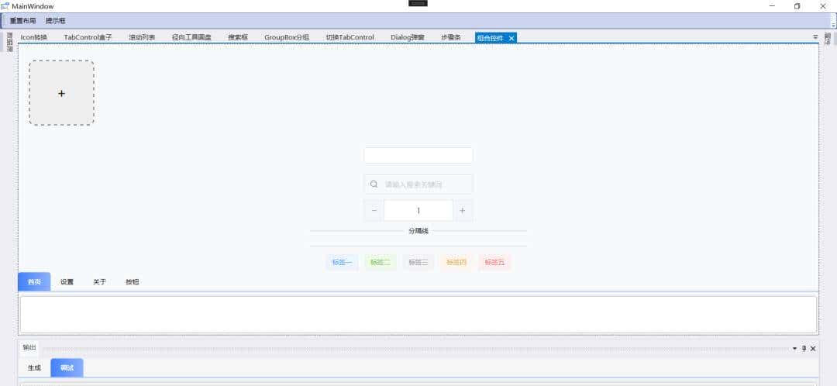Click the large white content area under 首页
The width and height of the screenshot is (837, 386).
pos(418,315)
